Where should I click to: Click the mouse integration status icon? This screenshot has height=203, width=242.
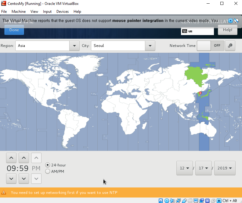click(x=213, y=201)
